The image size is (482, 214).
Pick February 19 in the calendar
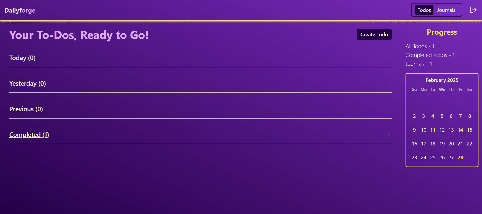(x=442, y=144)
